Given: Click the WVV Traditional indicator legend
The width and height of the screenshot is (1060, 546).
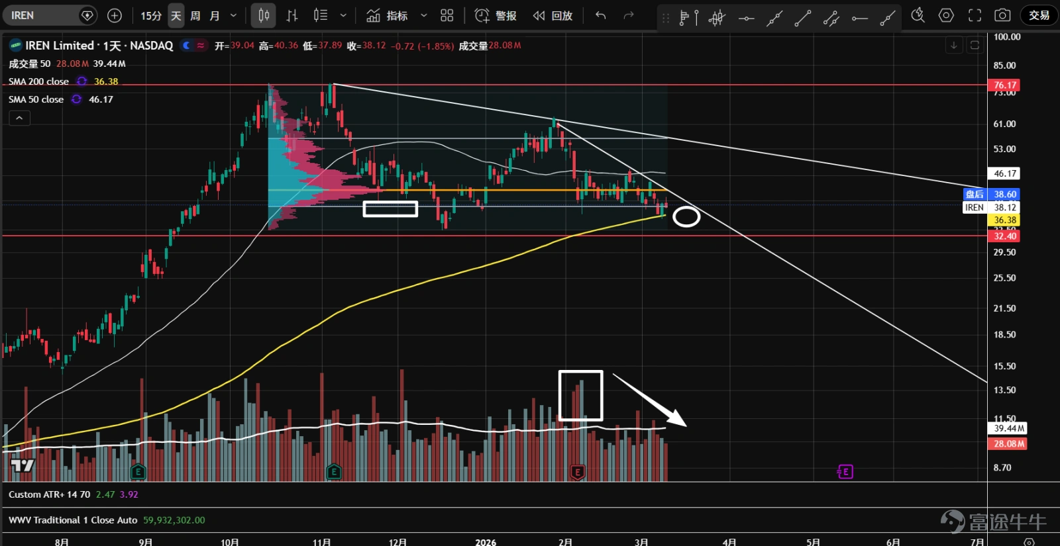Looking at the screenshot, I should [73, 520].
